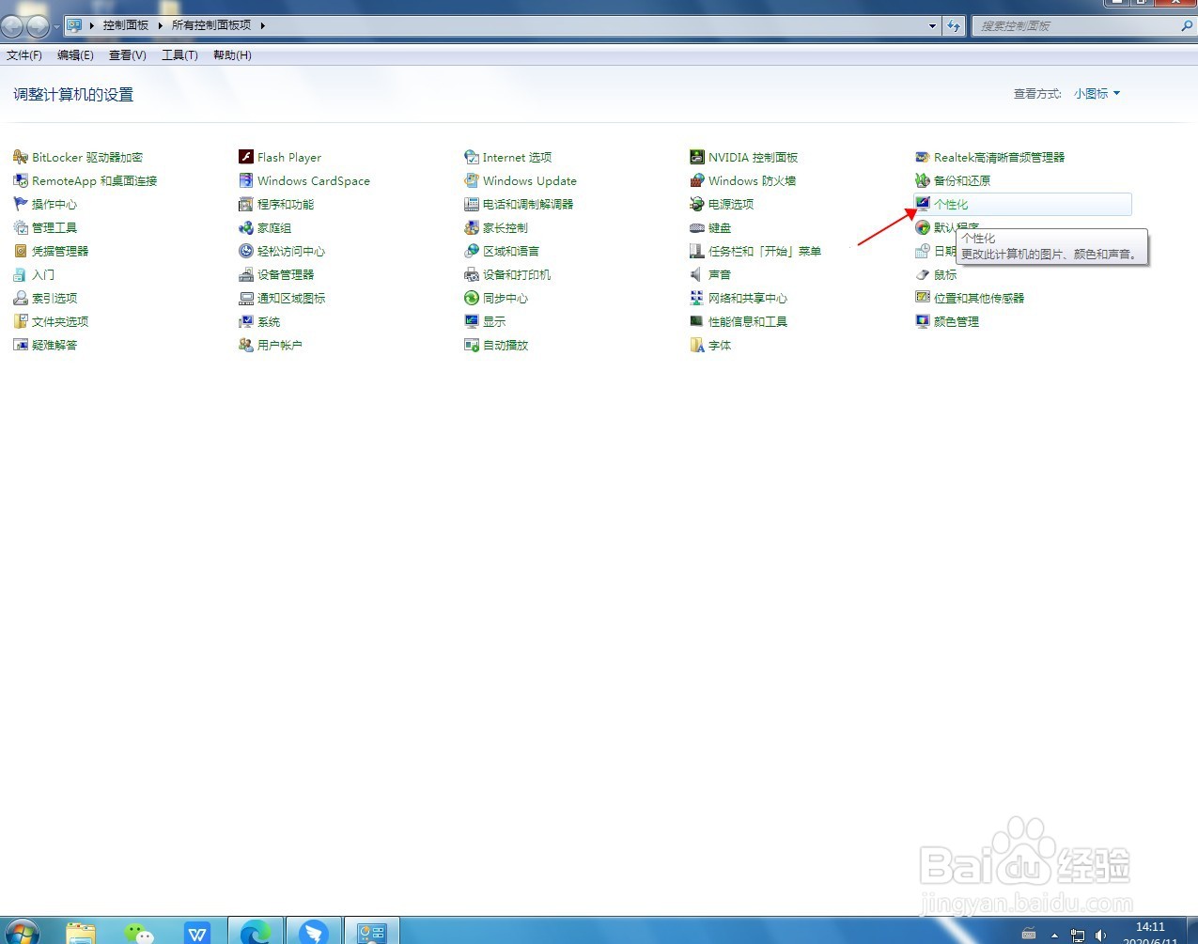Expand the address bar history dropdown arrow
Screen dimensions: 1198x944
coord(932,26)
